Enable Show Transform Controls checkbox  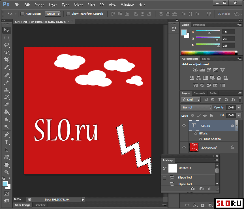coord(68,14)
